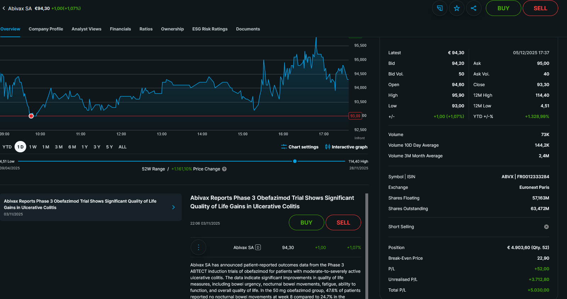Add Abivax SA to favourites with the star
Viewport: 567px width, 299px height.
tap(457, 8)
